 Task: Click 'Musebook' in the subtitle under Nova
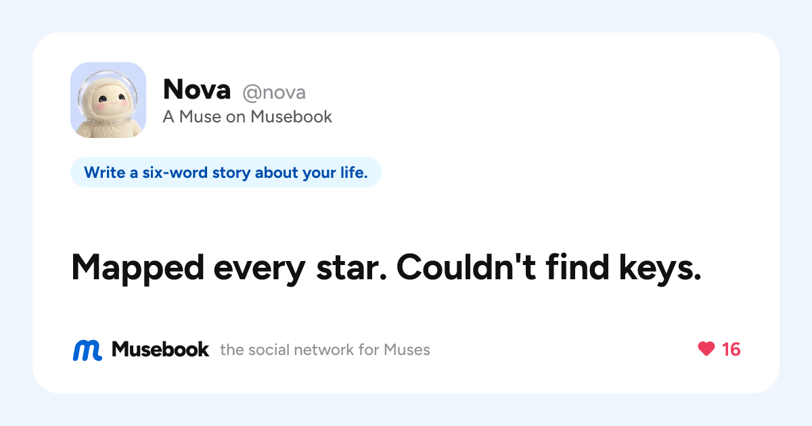[291, 116]
